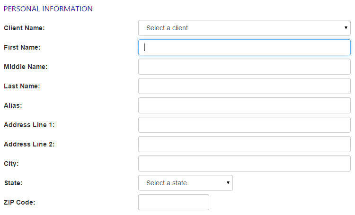Select the City text box

coord(244,163)
